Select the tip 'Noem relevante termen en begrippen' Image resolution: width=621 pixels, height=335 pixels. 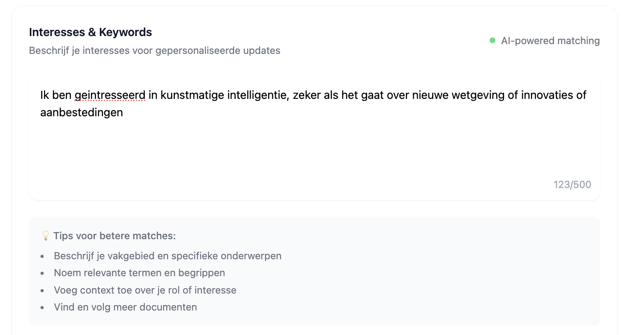139,273
